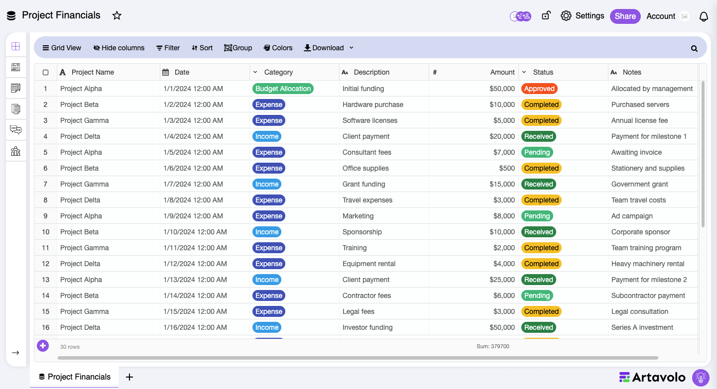Open Colors menu
This screenshot has height=389, width=717.
pos(278,48)
